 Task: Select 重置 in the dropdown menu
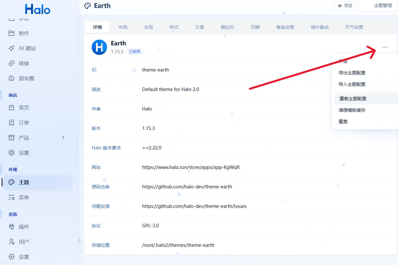(343, 122)
